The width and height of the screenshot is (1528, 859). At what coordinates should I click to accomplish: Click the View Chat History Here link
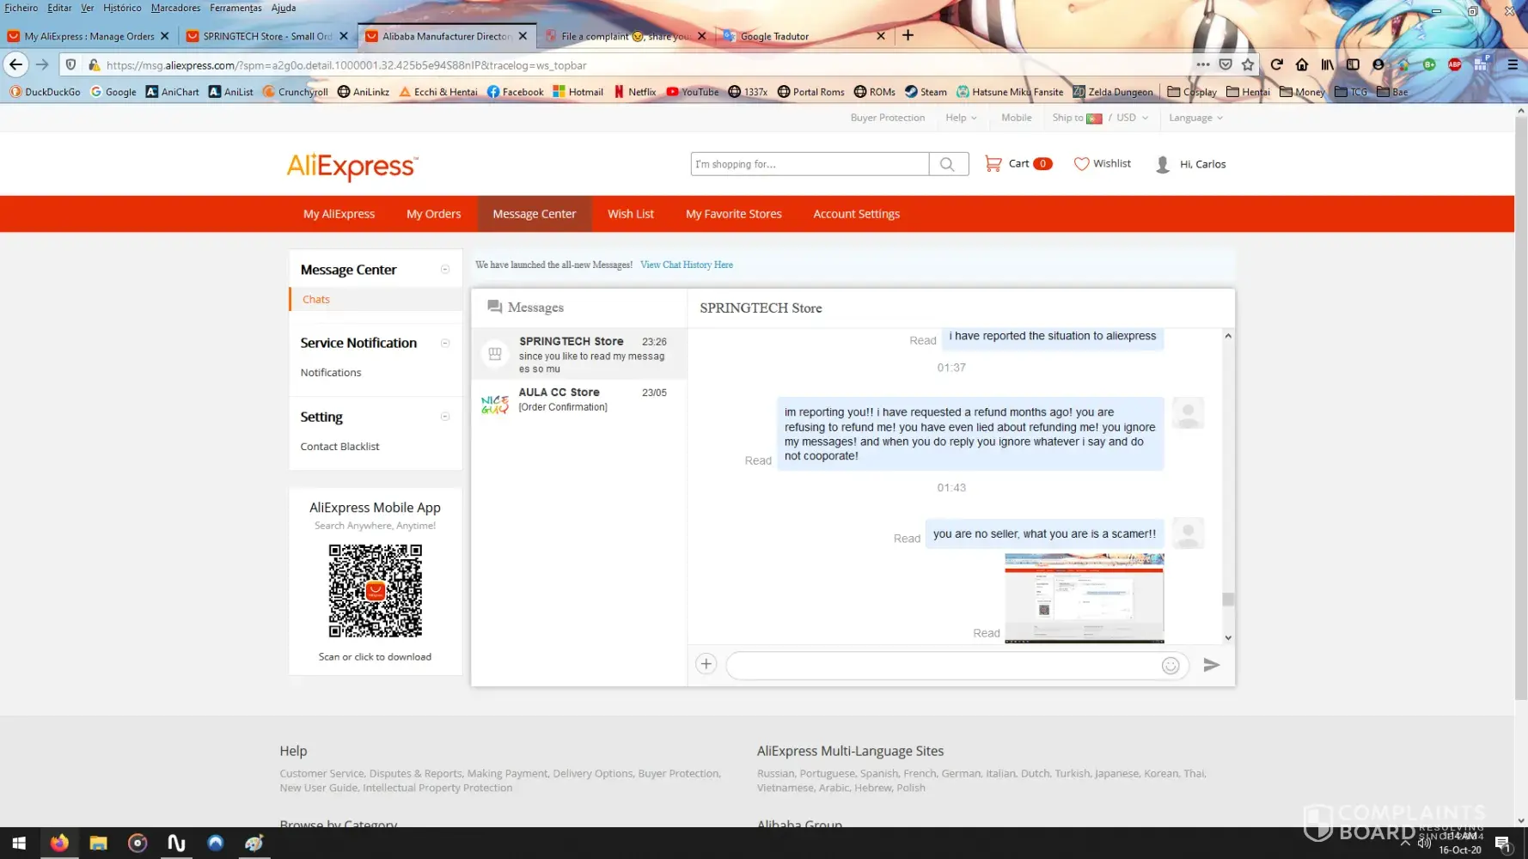[x=686, y=265]
